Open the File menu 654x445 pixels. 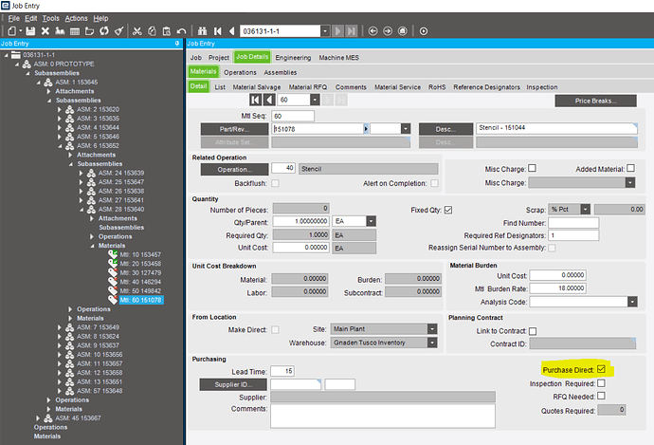tap(14, 18)
